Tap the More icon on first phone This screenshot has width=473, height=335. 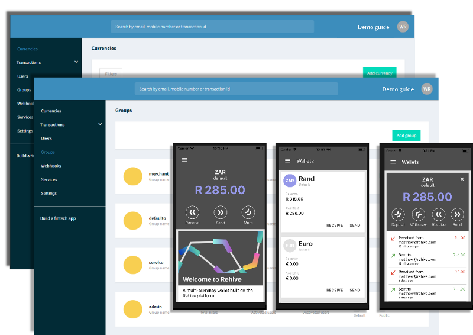pyautogui.click(x=248, y=212)
